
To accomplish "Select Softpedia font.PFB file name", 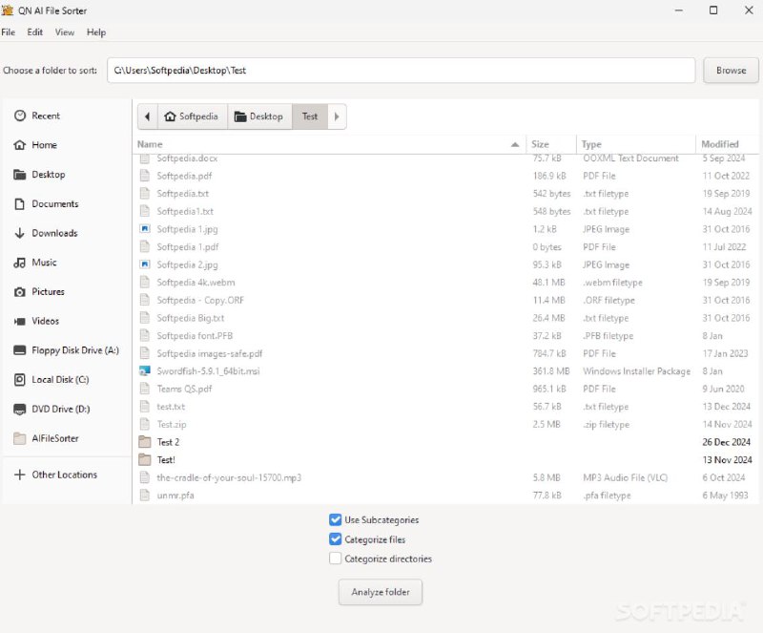I will pyautogui.click(x=195, y=335).
